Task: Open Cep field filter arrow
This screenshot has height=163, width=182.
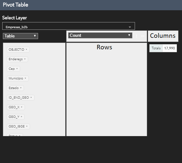Action: 17,69
